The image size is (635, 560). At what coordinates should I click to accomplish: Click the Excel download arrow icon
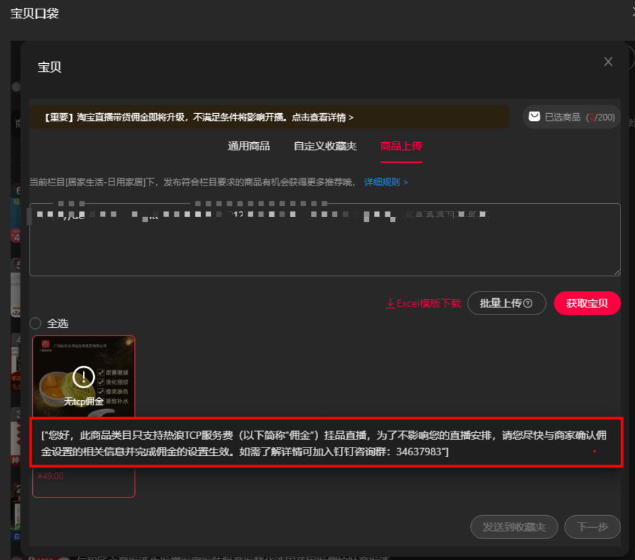[390, 303]
